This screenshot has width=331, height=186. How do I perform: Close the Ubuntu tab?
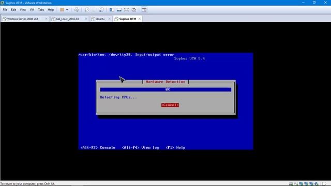pos(109,19)
